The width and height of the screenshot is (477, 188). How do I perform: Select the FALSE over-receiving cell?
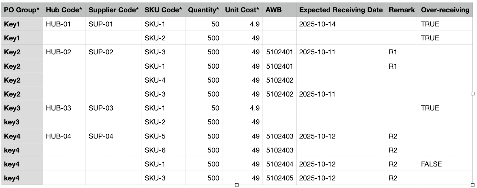431,164
